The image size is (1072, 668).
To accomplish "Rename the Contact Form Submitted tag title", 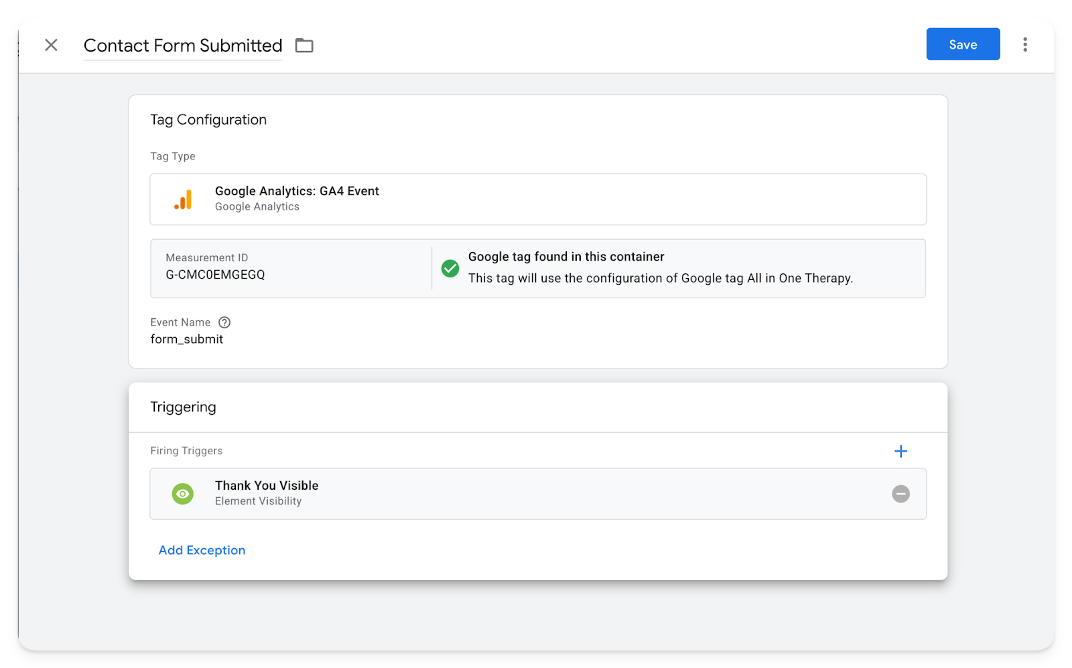I will pos(182,46).
